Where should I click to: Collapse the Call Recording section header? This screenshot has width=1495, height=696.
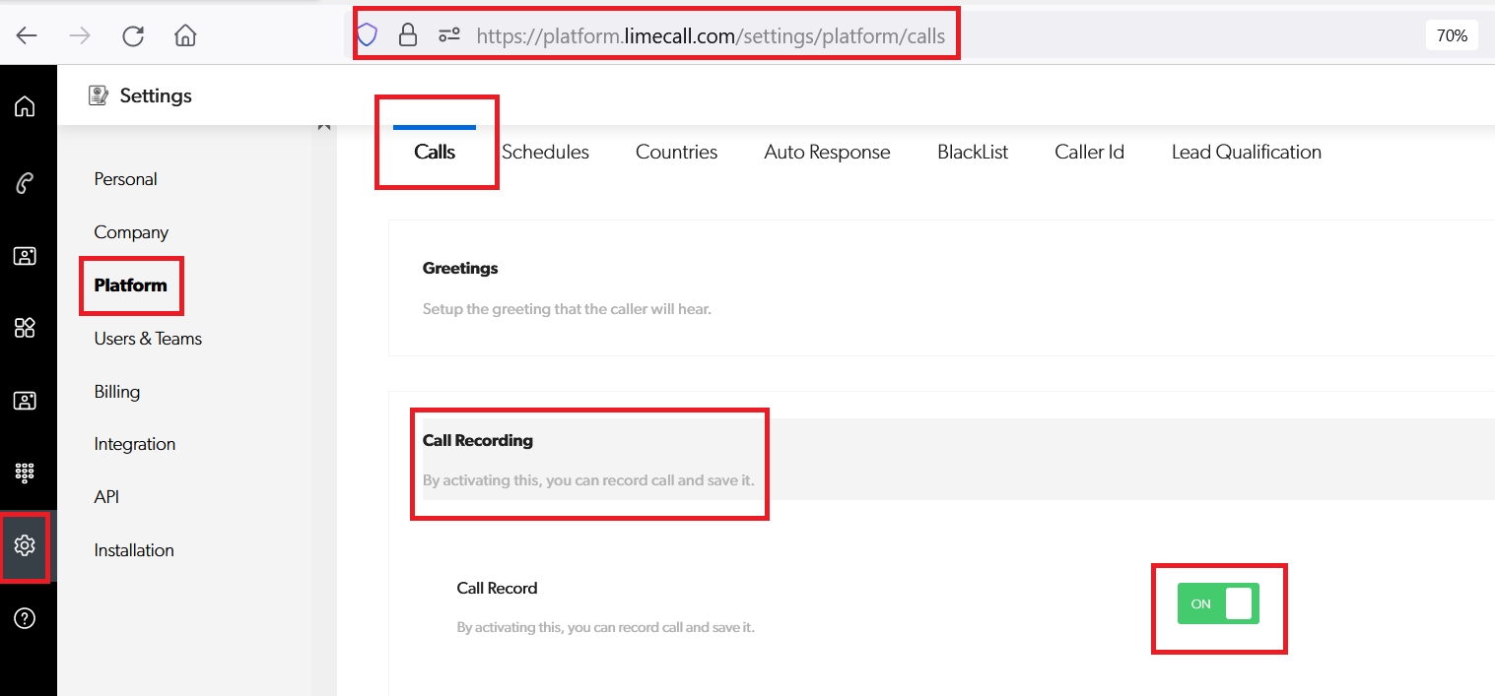click(x=478, y=440)
